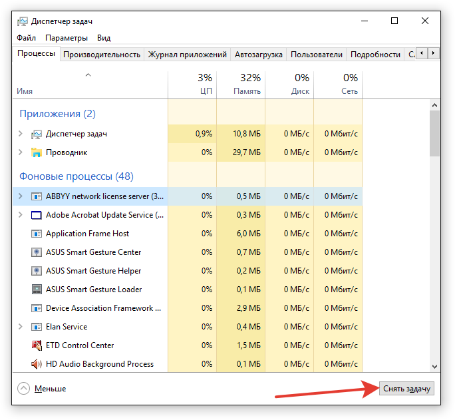The image size is (455, 420).
Task: Select the ASUS Smart Gesture Helper row name
Action: point(93,271)
